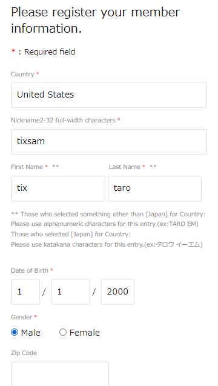Open the Country dropdown showing United States
This screenshot has height=386, width=218.
[x=109, y=95]
